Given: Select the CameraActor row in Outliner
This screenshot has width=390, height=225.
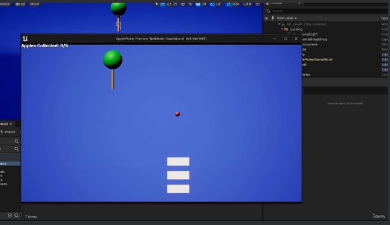Looking at the screenshot, I should pyautogui.click(x=306, y=75).
